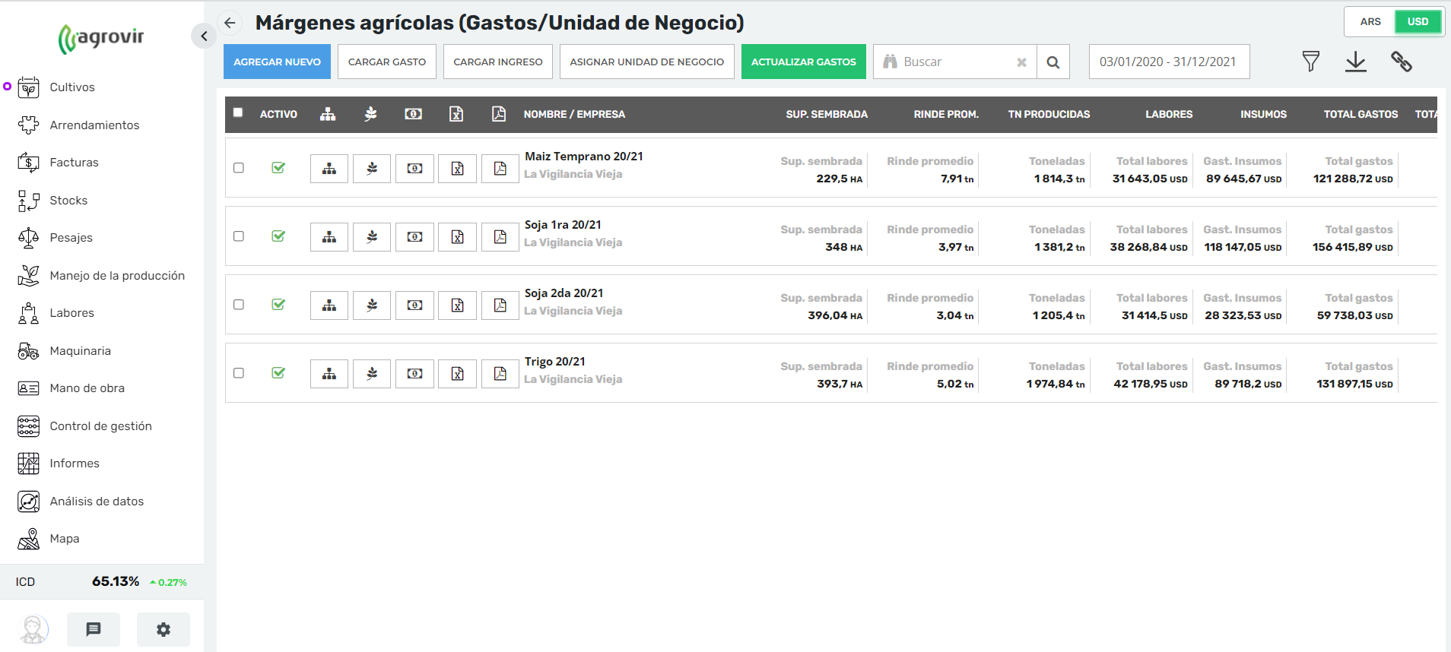The height and width of the screenshot is (652, 1451).
Task: Open the hierarchy icon in Maiz Temprano row
Action: tap(329, 169)
